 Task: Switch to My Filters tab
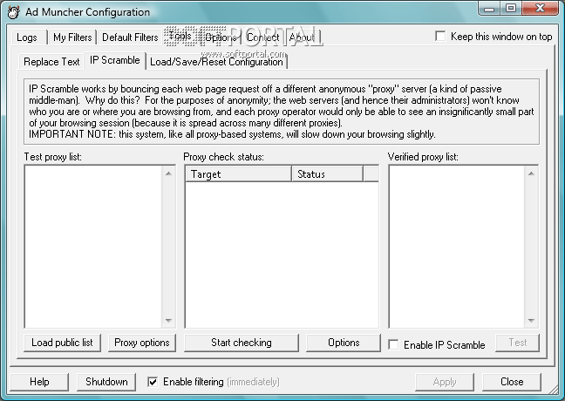tap(72, 37)
